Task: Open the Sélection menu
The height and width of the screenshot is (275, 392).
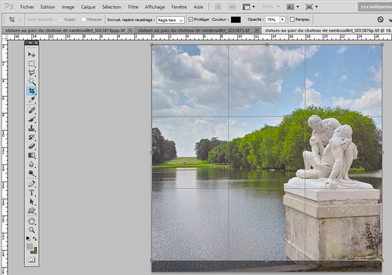Action: [x=111, y=7]
